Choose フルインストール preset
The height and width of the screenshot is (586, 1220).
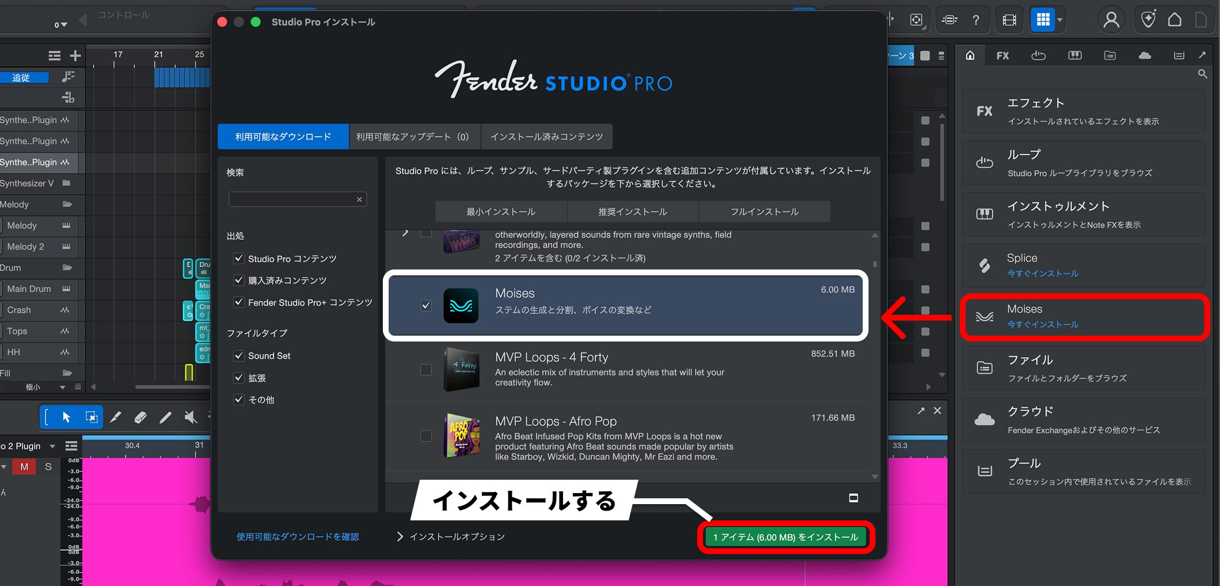coord(765,211)
